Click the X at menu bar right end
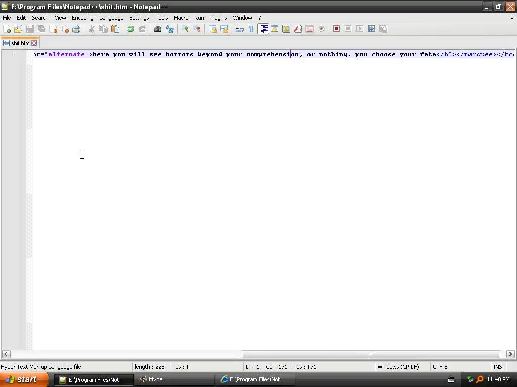517x387 pixels. click(512, 18)
